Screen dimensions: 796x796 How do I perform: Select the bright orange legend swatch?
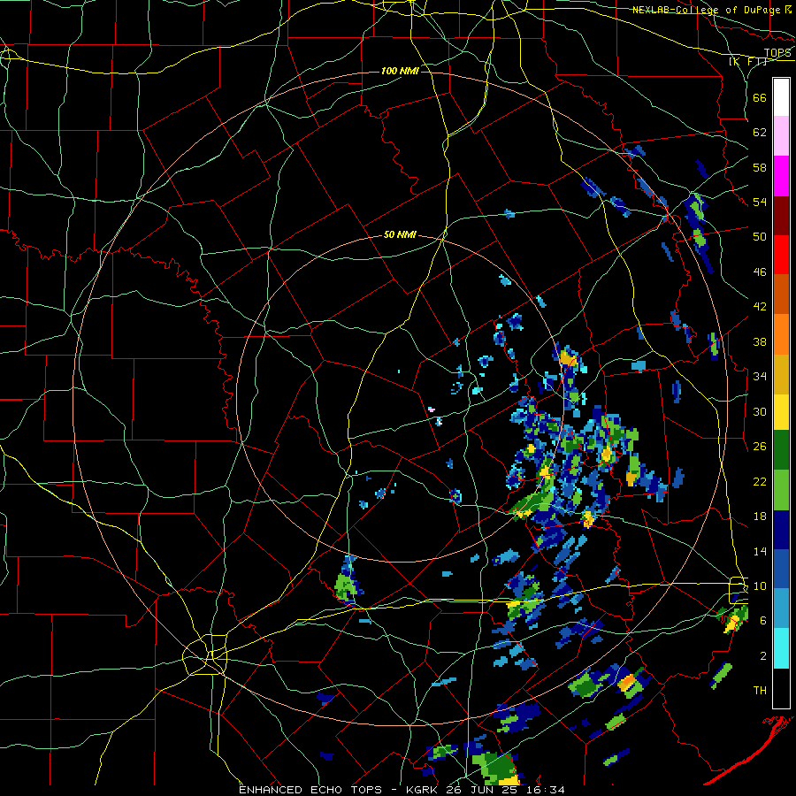pyautogui.click(x=781, y=333)
